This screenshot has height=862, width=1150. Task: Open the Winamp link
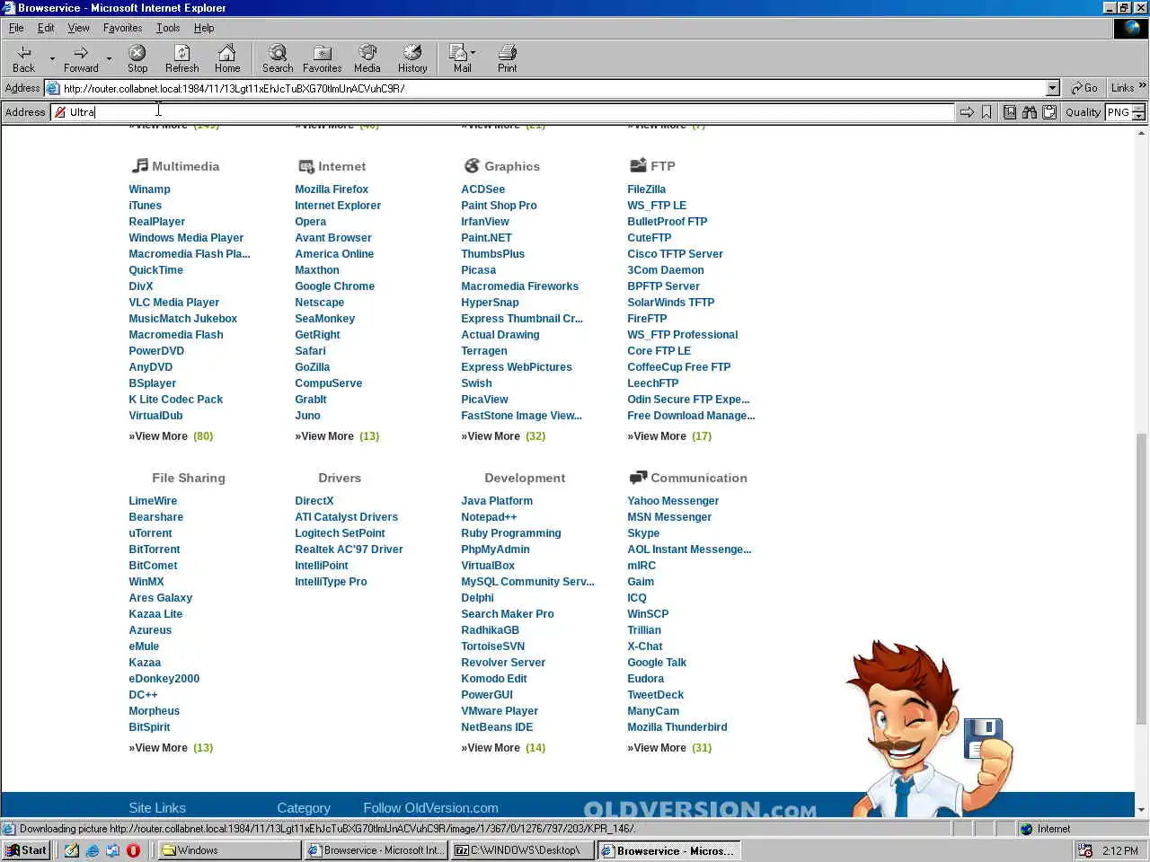point(149,189)
